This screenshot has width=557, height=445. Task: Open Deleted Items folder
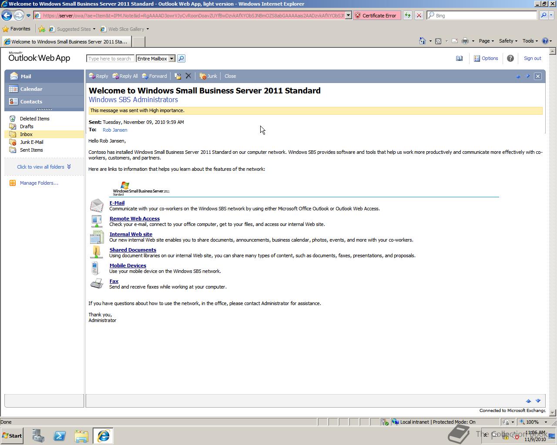pos(34,119)
